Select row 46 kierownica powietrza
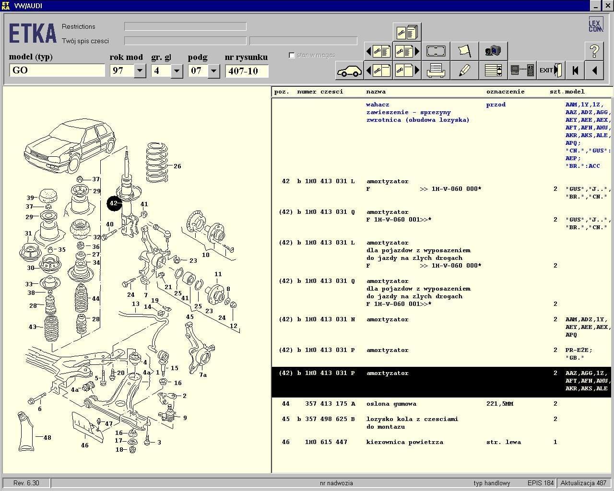This screenshot has width=614, height=491. [x=442, y=442]
